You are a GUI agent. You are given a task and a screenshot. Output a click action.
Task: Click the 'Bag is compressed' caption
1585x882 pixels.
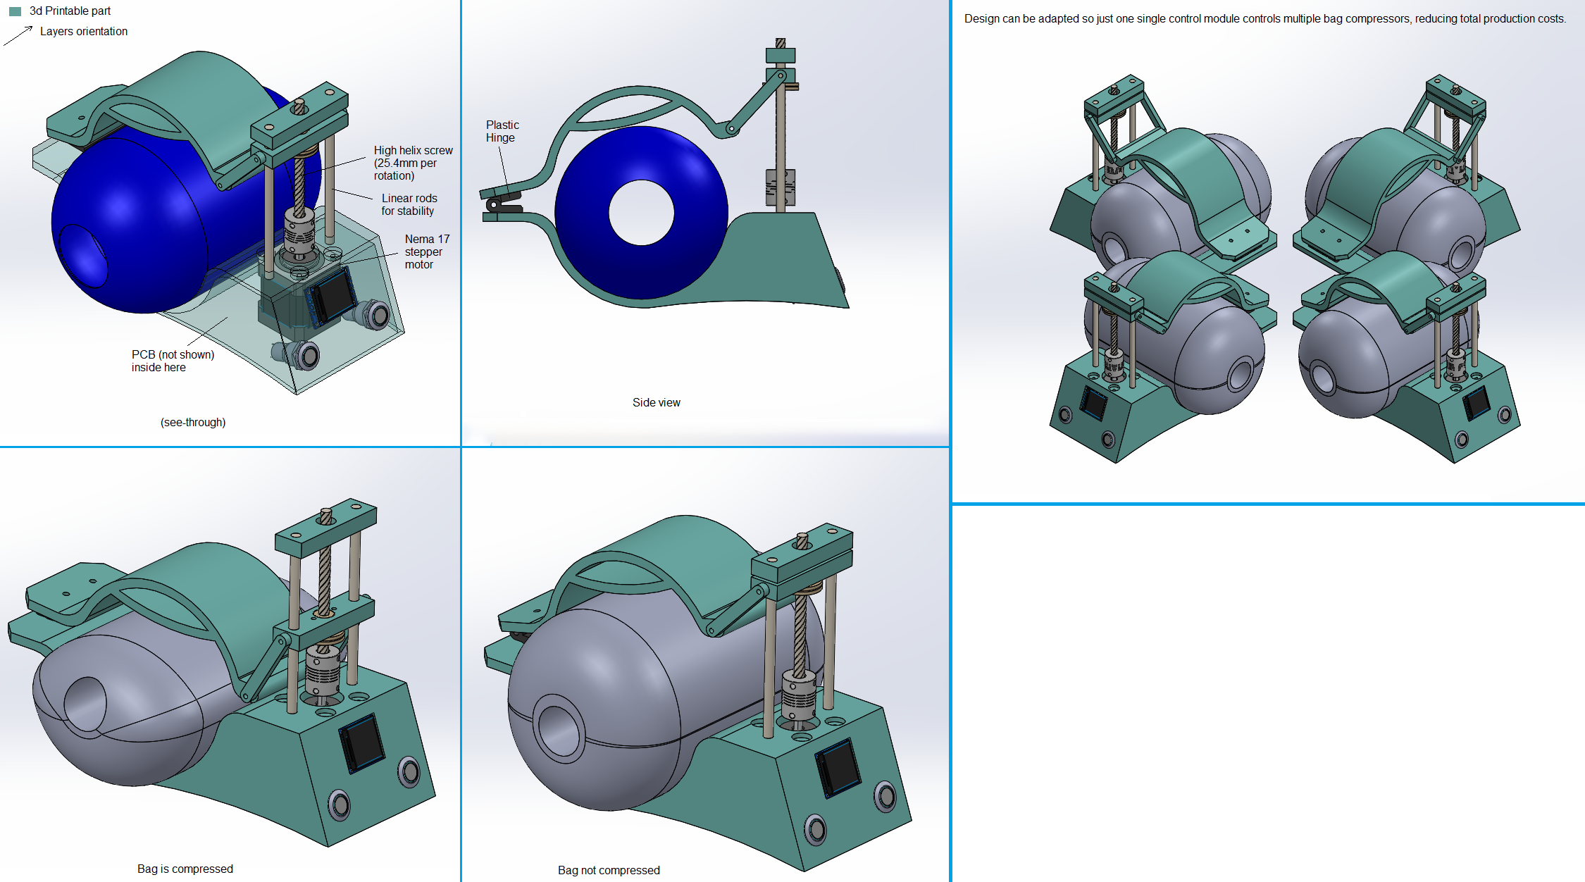(x=185, y=869)
